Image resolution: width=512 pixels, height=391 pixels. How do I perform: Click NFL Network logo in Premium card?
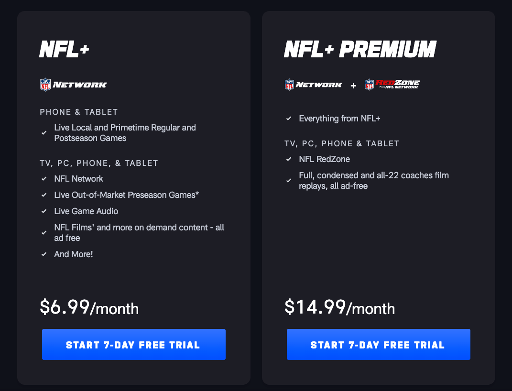click(x=313, y=85)
